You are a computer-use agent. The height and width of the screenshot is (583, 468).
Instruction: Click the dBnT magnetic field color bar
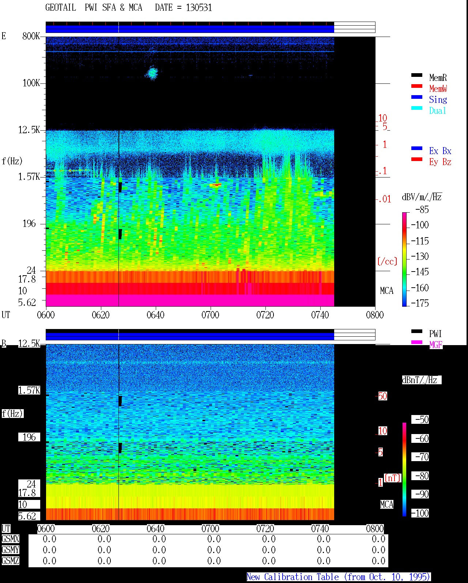coord(404,470)
